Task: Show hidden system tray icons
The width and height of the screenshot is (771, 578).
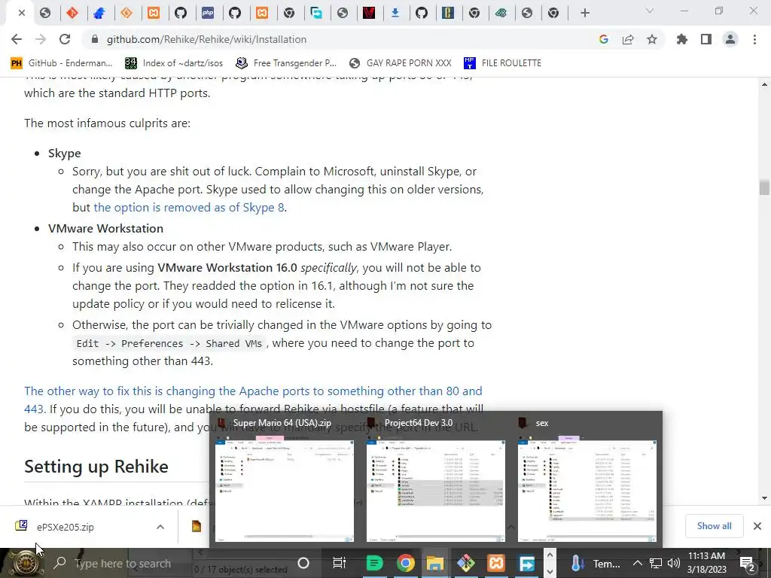Action: (x=637, y=563)
